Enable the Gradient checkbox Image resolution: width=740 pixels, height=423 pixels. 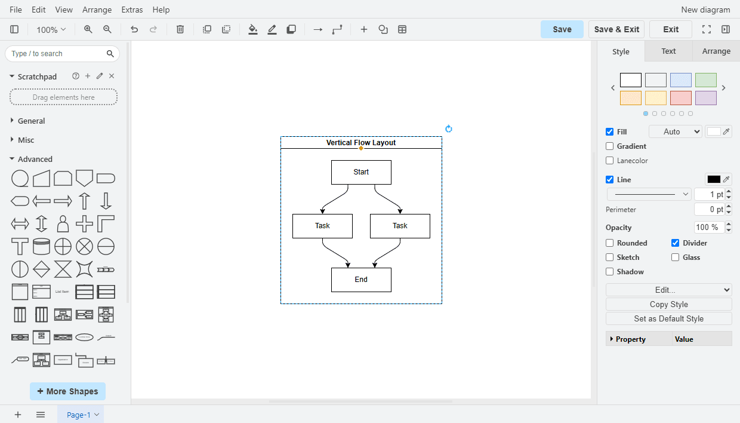pos(609,146)
